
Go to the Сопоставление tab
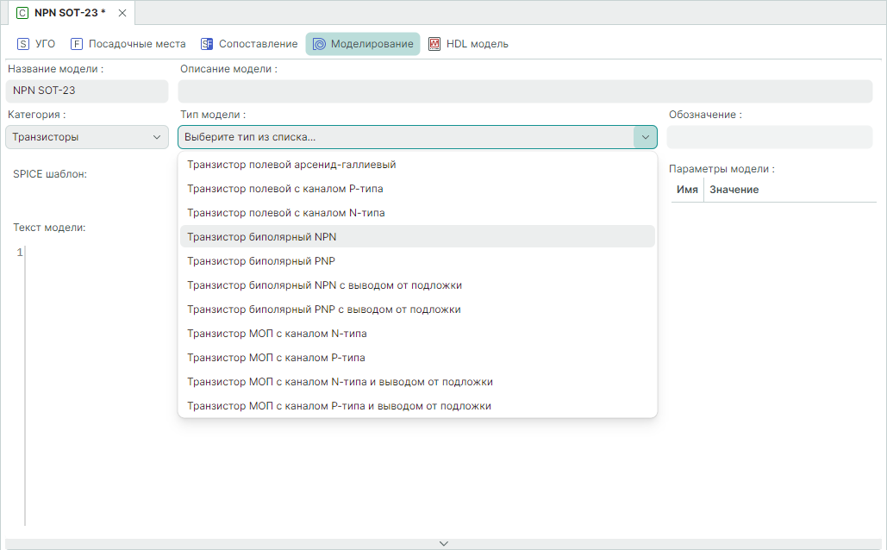point(249,44)
